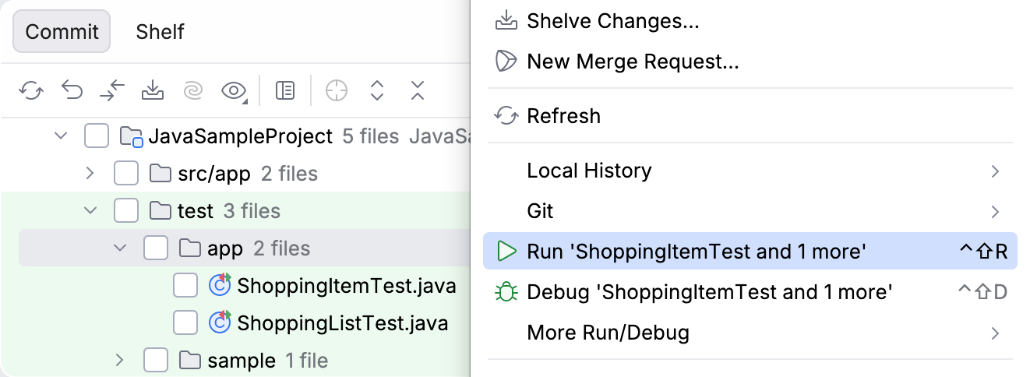1030x377 pixels.
Task: Check the ShoppingListTest.java checkbox
Action: pyautogui.click(x=185, y=322)
